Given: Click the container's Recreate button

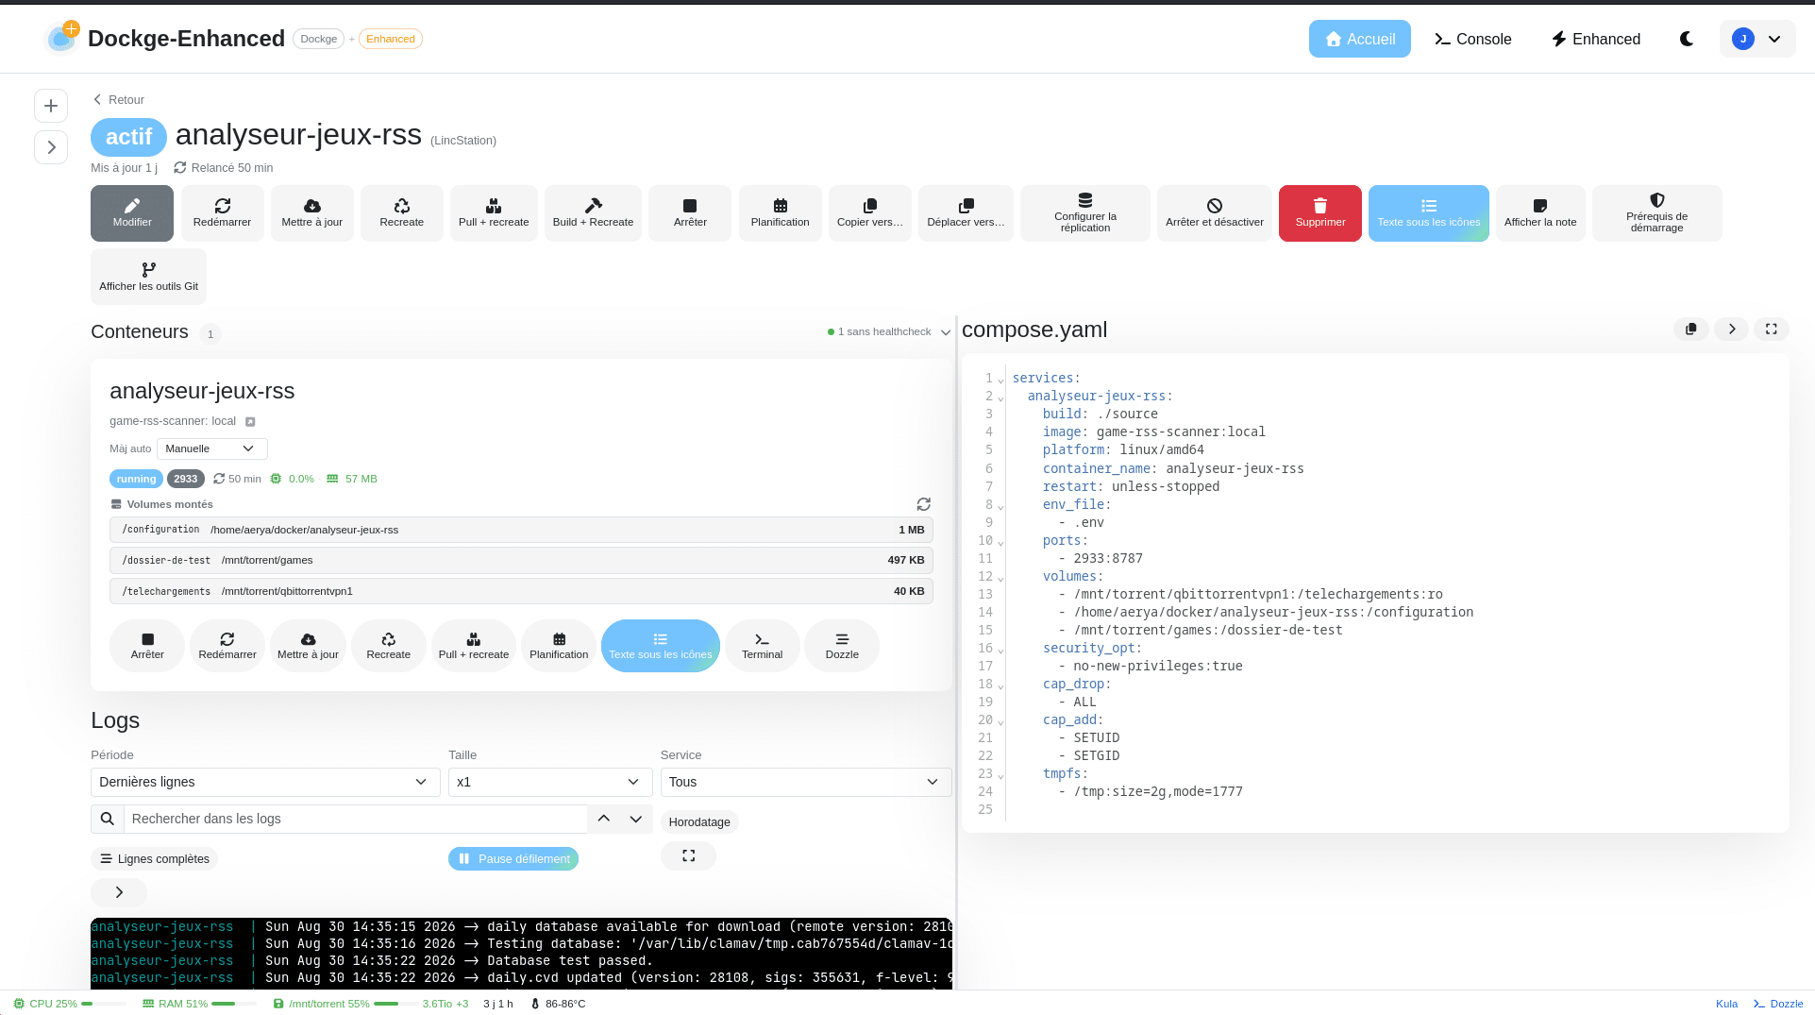Looking at the screenshot, I should pyautogui.click(x=389, y=646).
